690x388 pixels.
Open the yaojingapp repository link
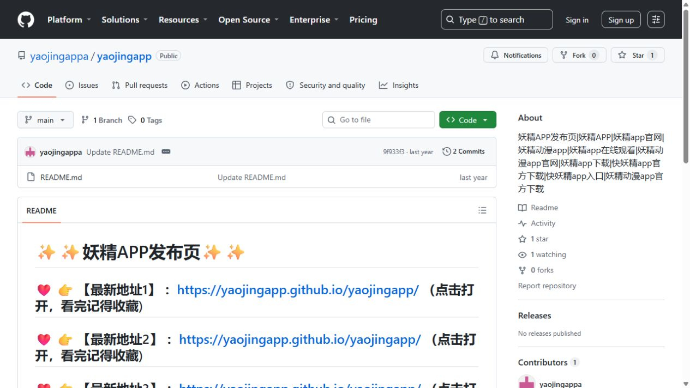[124, 56]
